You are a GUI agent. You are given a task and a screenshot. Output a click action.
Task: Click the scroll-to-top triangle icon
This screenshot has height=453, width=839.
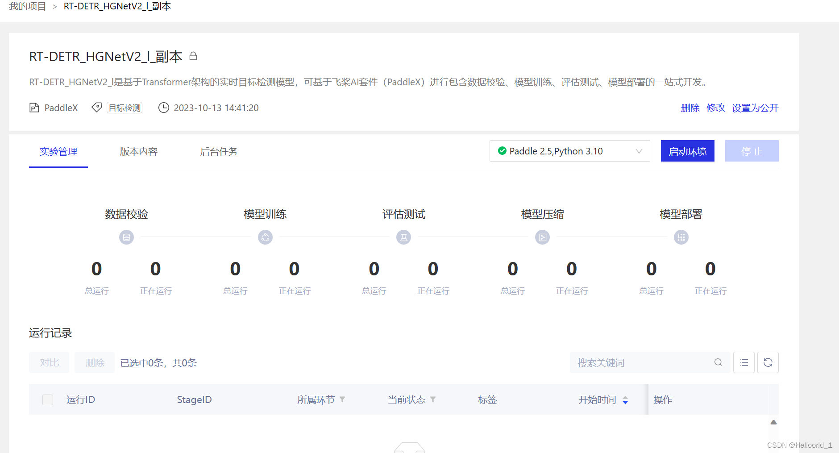[774, 422]
